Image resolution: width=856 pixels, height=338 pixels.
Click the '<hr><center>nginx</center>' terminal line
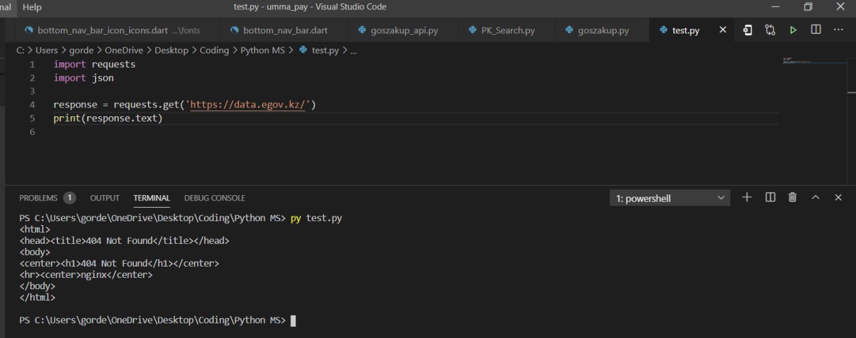86,275
